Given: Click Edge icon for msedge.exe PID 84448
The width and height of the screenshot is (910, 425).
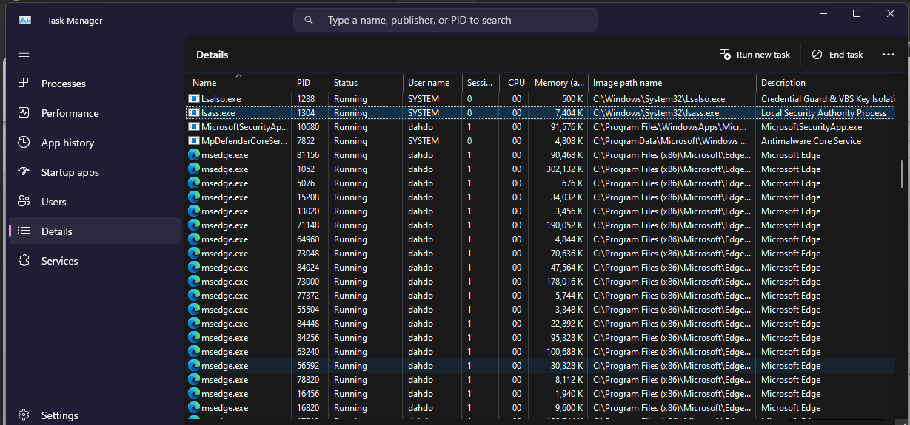Looking at the screenshot, I should point(194,324).
